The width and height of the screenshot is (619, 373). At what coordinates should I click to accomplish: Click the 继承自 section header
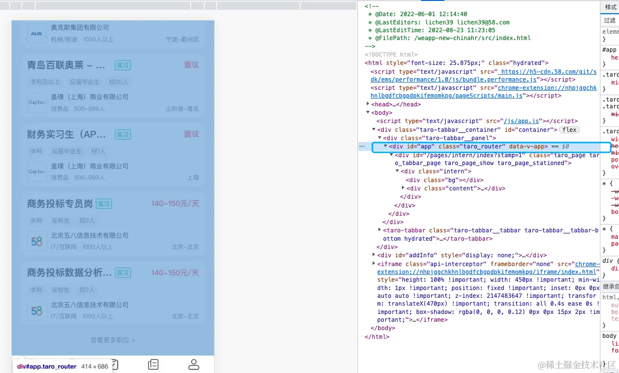coord(611,287)
